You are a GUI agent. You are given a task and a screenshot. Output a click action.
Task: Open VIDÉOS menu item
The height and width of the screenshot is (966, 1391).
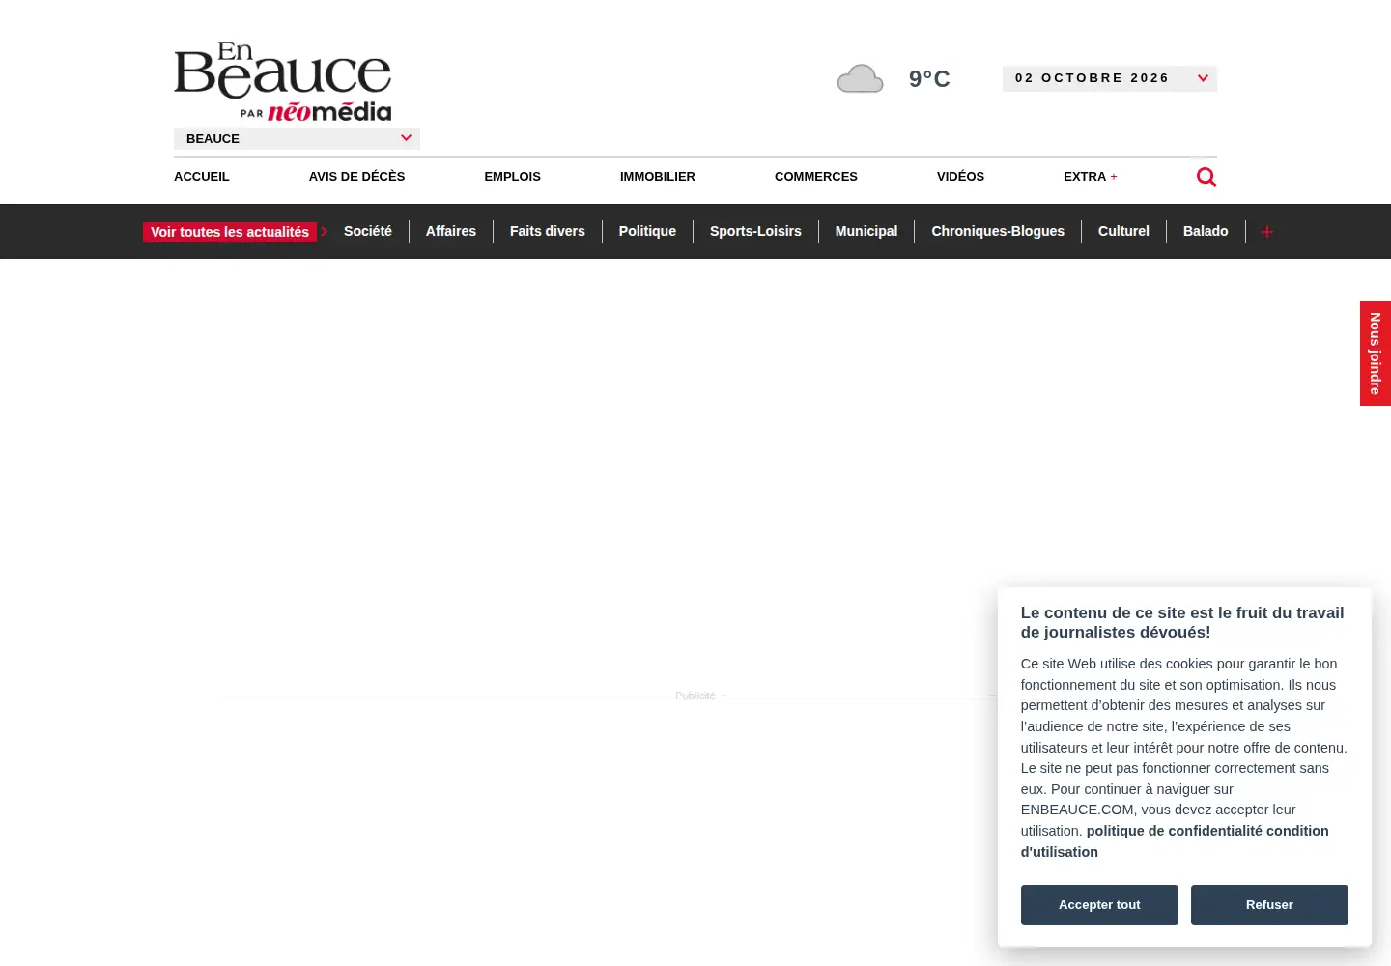coord(960,177)
